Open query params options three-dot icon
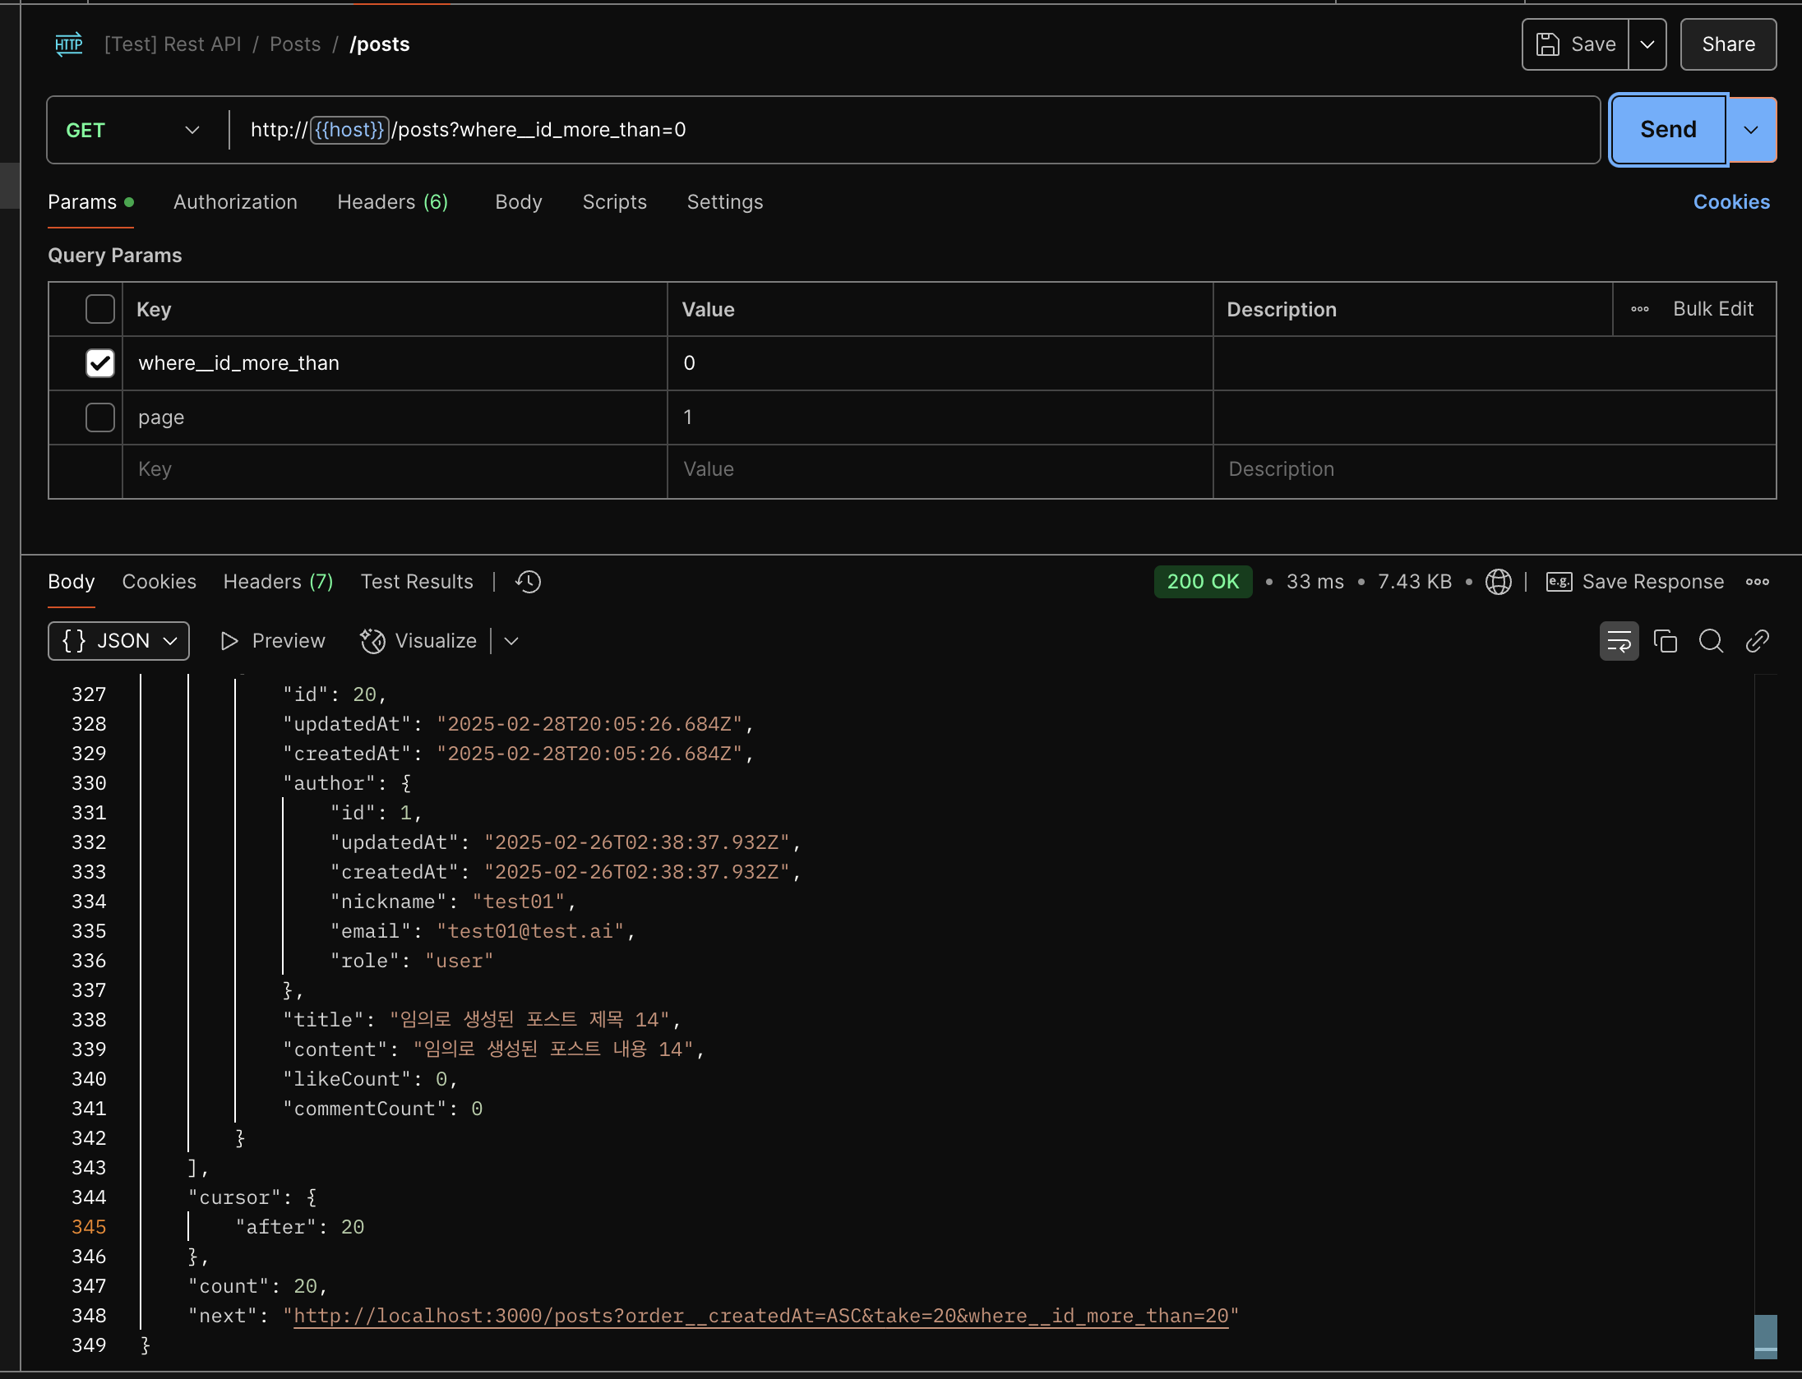This screenshot has width=1802, height=1379. (x=1640, y=310)
